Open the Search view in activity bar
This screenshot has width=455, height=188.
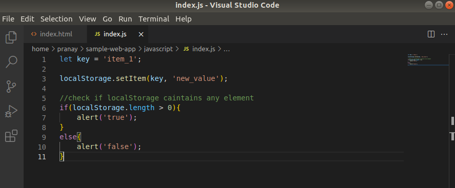click(11, 61)
